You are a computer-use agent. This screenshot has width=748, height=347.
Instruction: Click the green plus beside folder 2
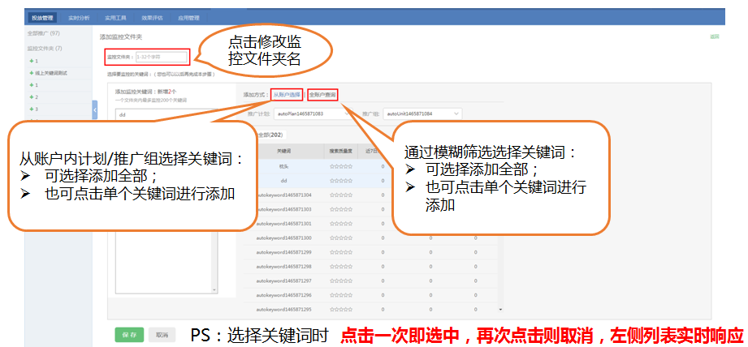click(32, 96)
